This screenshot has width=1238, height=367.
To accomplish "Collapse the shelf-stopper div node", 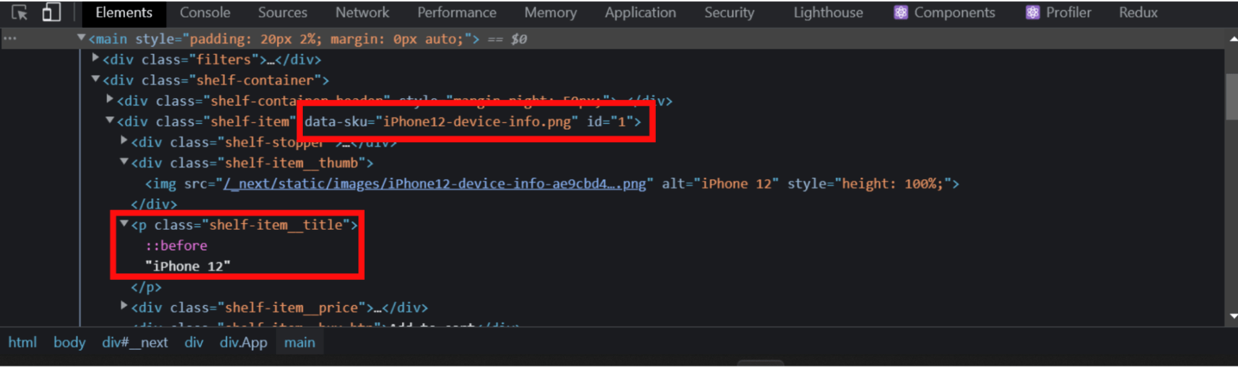I will [123, 141].
